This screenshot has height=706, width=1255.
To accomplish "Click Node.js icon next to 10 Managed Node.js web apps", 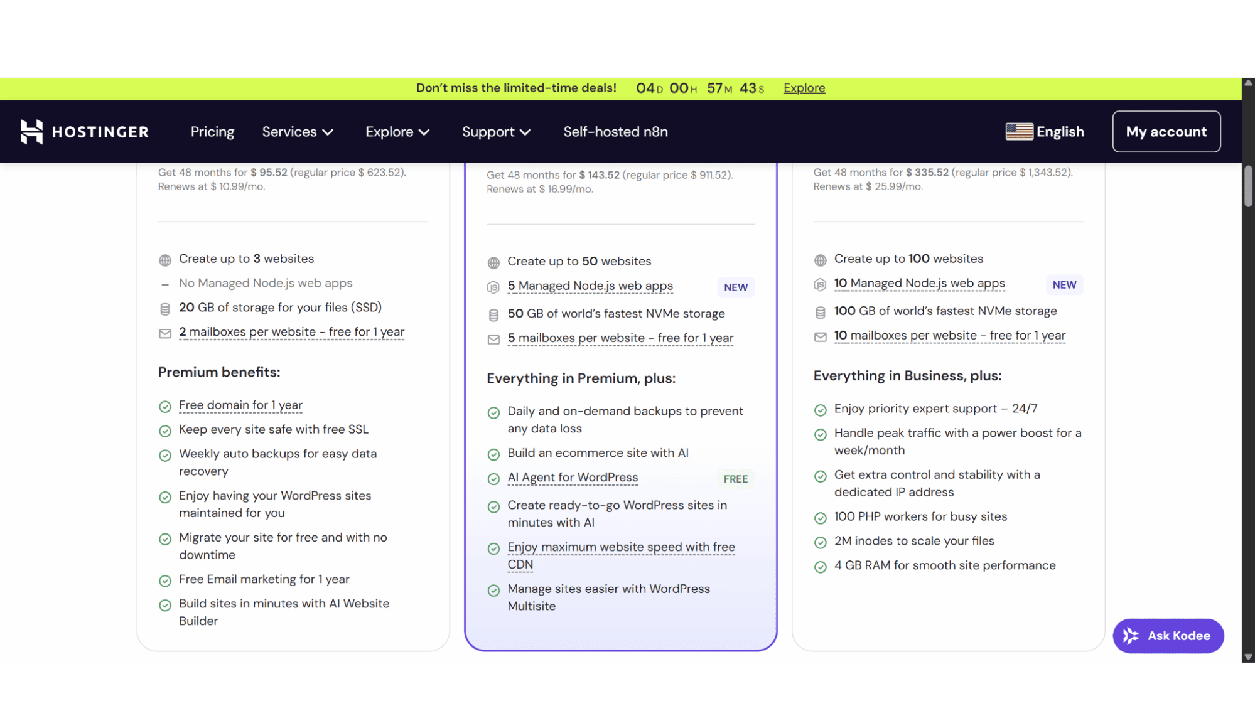I will point(820,285).
